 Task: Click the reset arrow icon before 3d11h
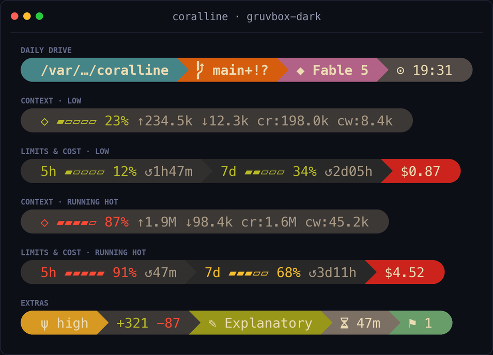(312, 273)
